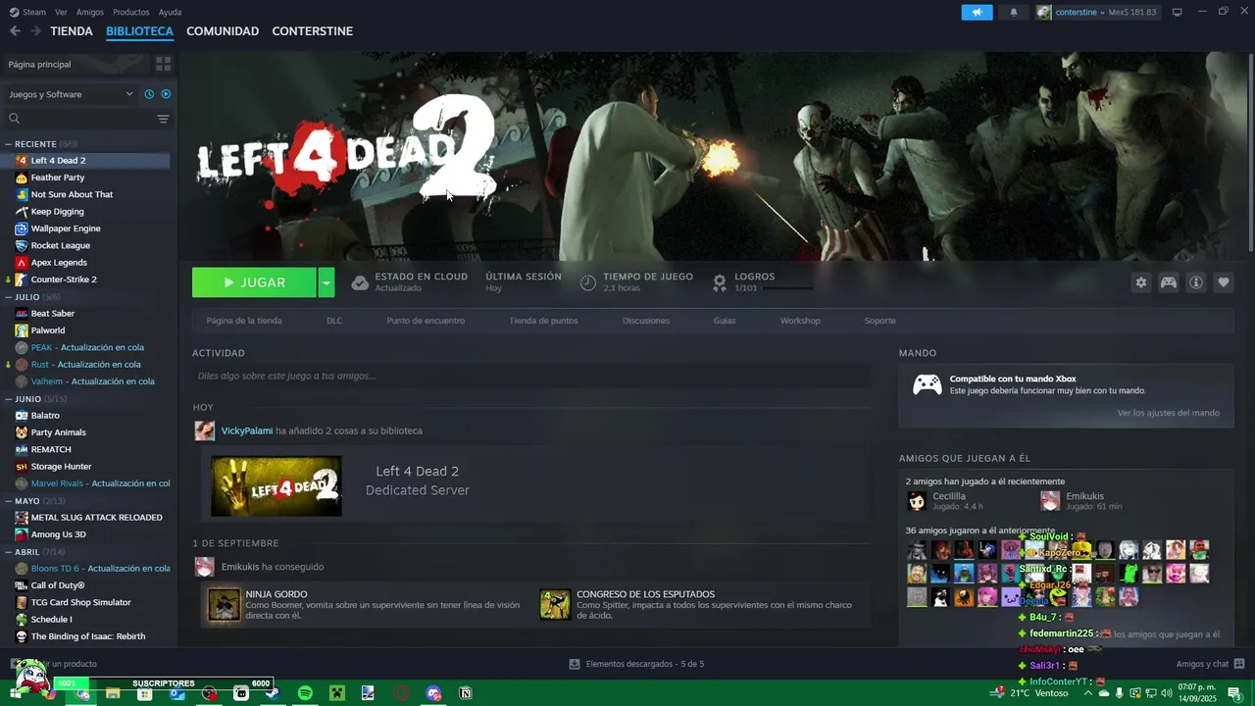Open Minecraft from the Windows taskbar
The height and width of the screenshot is (706, 1255).
point(337,693)
